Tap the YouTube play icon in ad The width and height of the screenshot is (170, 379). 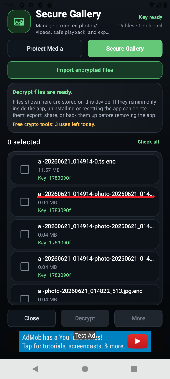[x=138, y=341]
